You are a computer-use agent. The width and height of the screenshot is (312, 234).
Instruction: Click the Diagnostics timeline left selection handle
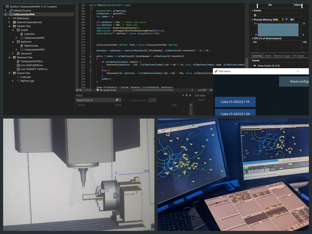click(x=257, y=6)
